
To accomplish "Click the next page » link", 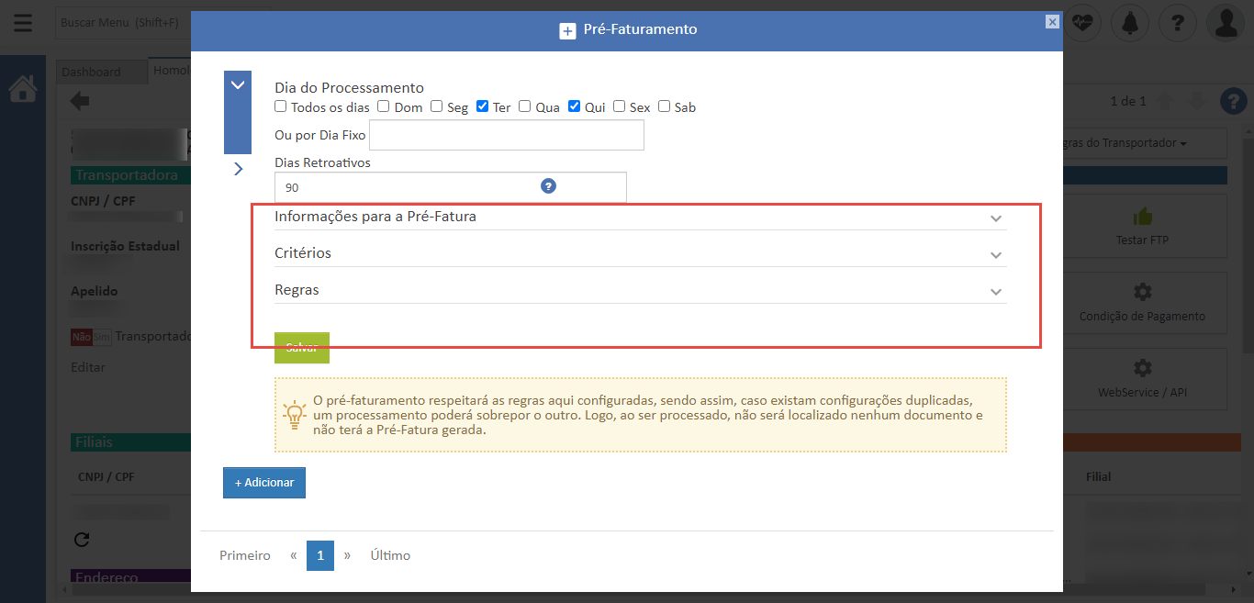I will tap(348, 556).
